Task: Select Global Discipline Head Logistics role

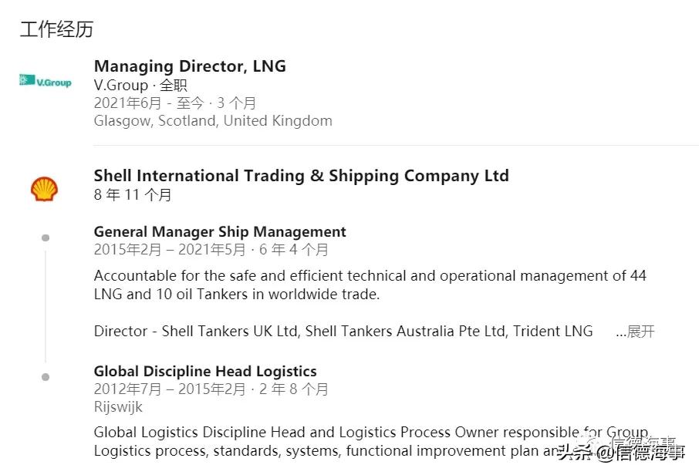Action: click(x=205, y=372)
